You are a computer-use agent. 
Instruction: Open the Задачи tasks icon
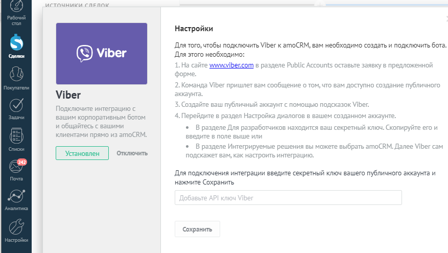pos(16,109)
